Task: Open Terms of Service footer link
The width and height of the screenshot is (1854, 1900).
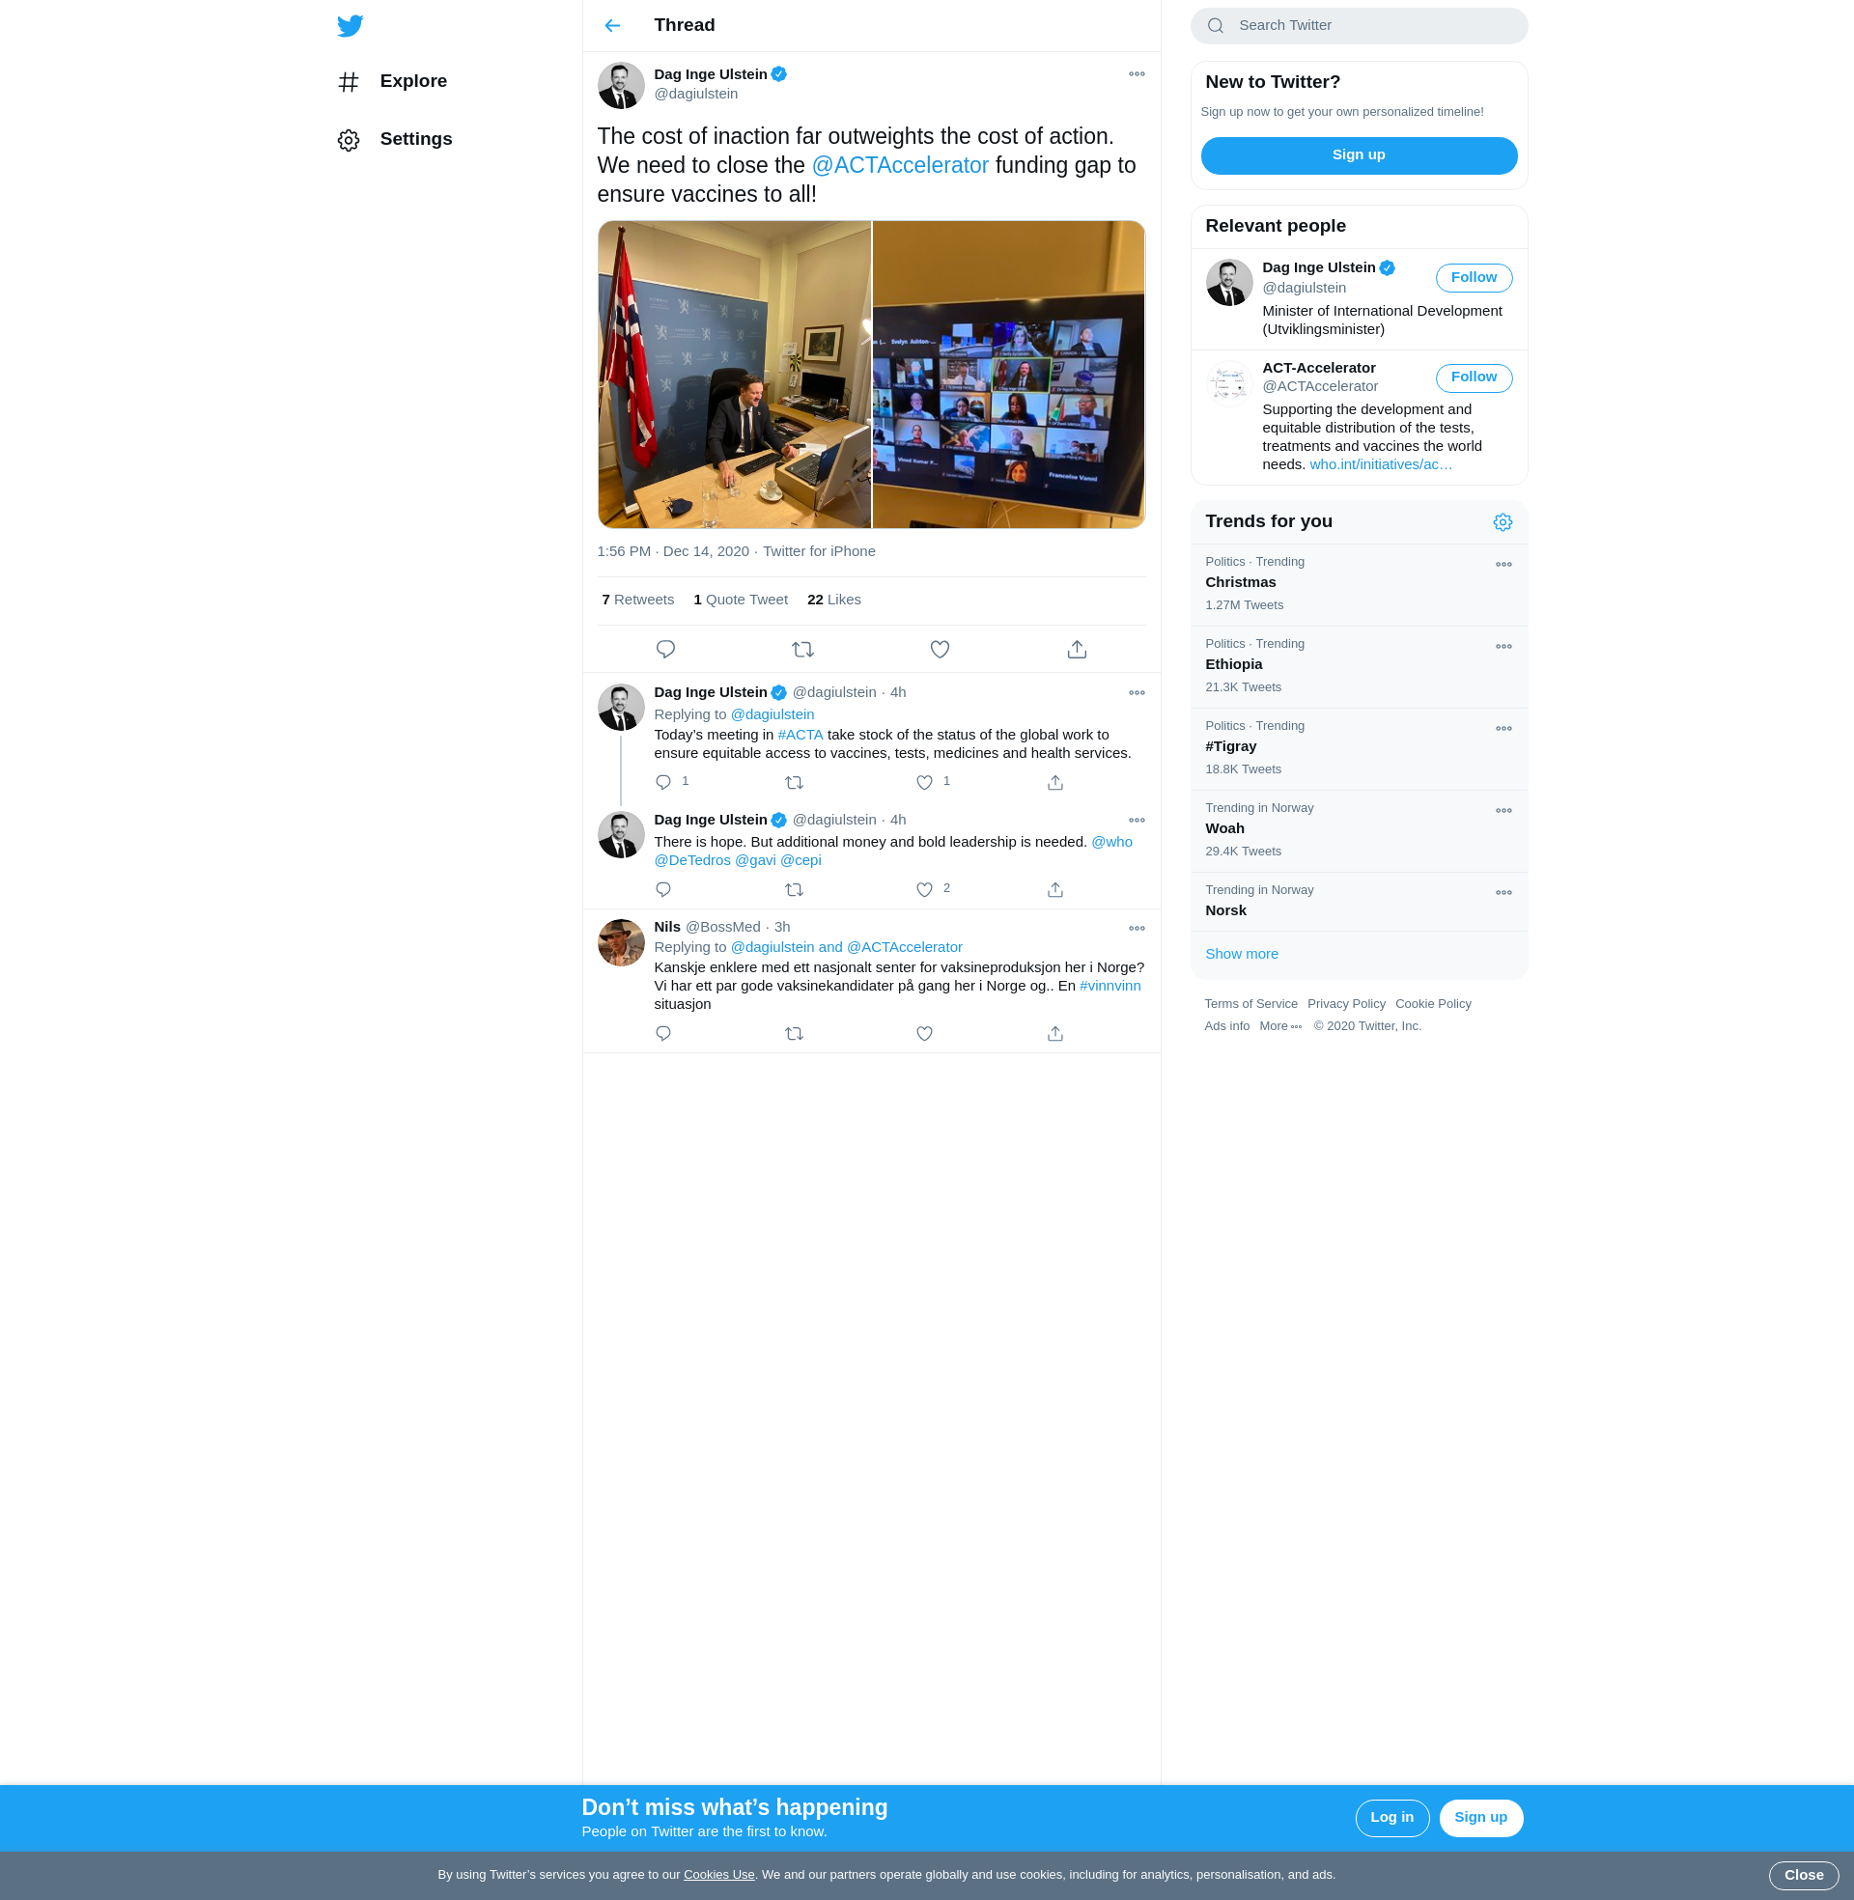Action: [1250, 1003]
